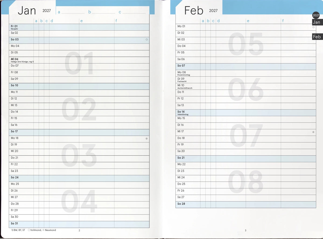Click the Neumond legend dot in the footer
This screenshot has height=239, width=323.
(x=43, y=230)
